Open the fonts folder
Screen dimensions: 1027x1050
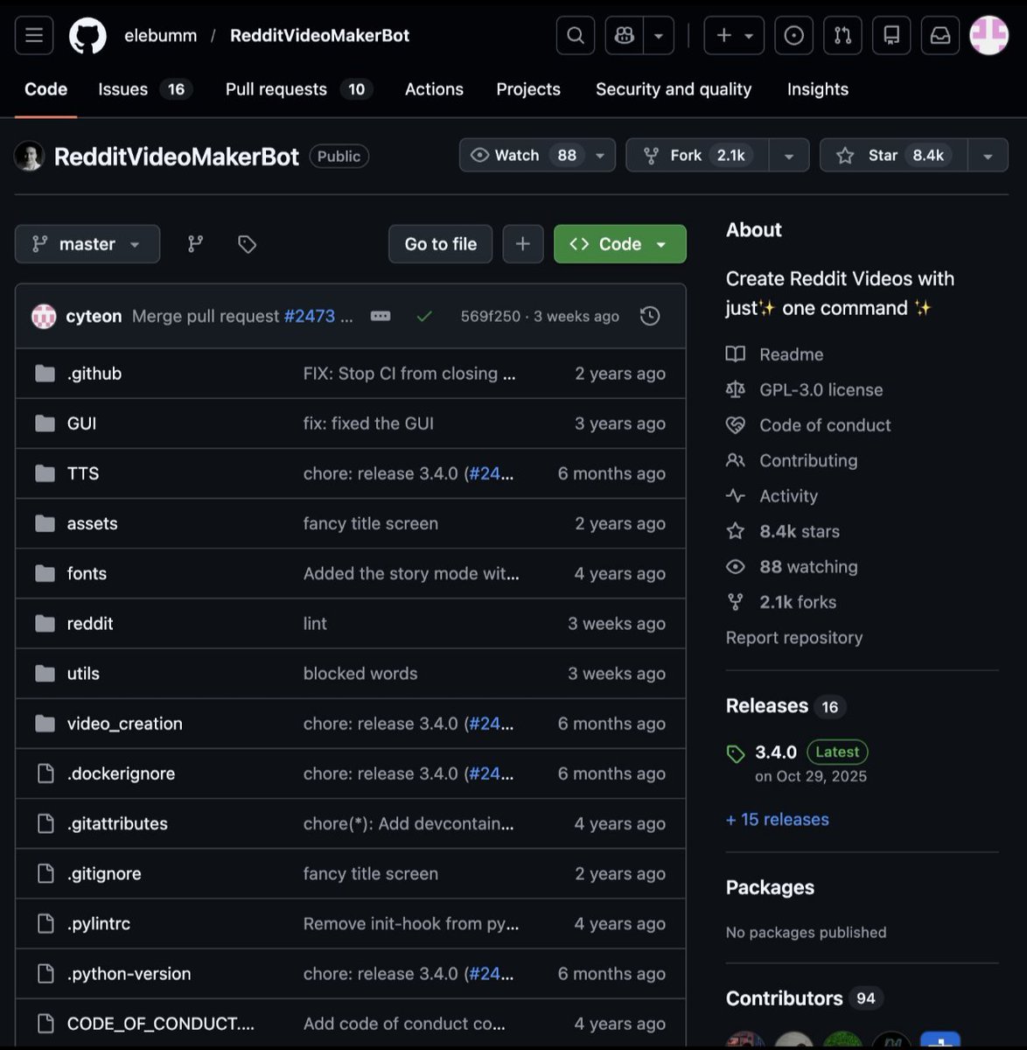coord(87,573)
